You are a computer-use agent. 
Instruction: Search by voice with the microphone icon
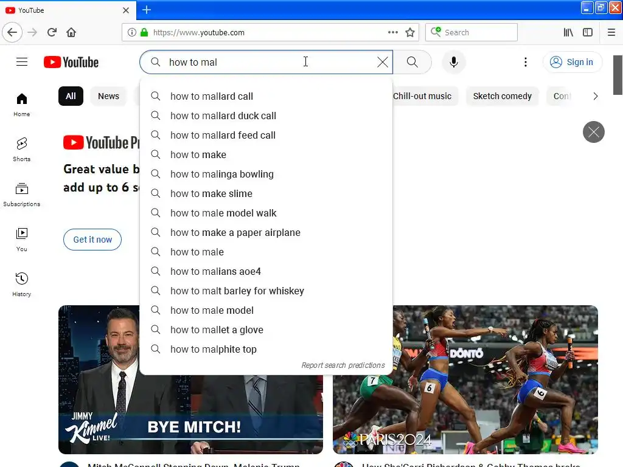(x=454, y=62)
